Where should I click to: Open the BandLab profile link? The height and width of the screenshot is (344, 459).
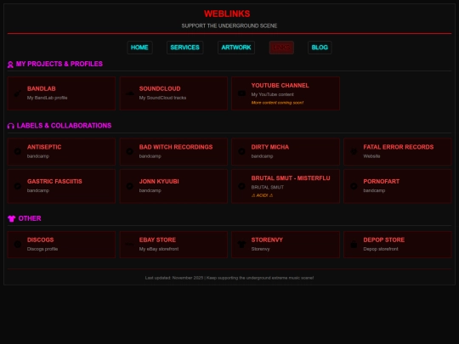point(61,93)
